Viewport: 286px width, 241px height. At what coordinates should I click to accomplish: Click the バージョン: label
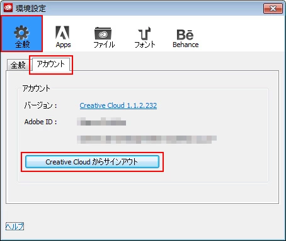tap(40, 105)
